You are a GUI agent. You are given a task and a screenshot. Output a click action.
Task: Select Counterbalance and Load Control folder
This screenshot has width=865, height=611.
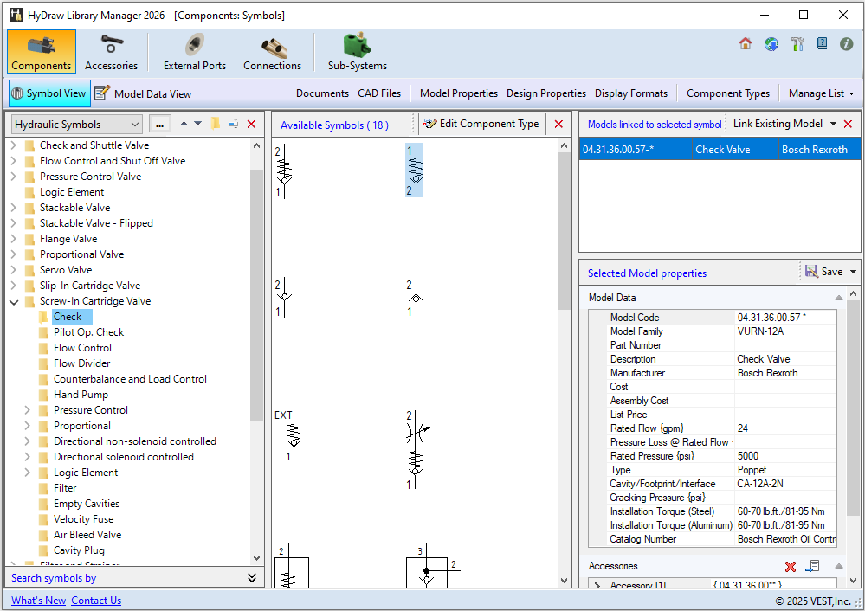130,379
